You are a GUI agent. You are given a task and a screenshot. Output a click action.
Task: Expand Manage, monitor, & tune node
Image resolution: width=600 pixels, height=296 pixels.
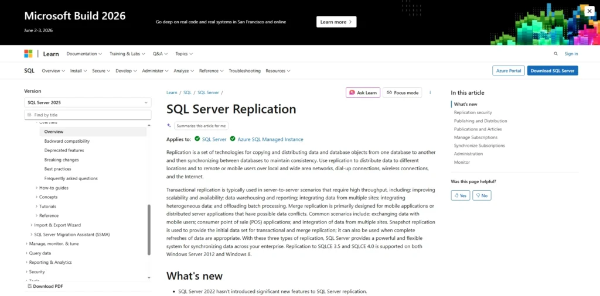pos(53,244)
